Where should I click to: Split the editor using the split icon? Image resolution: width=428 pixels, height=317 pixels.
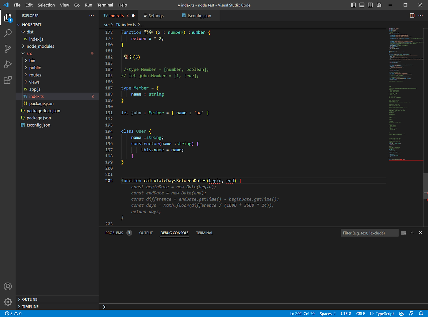click(412, 15)
